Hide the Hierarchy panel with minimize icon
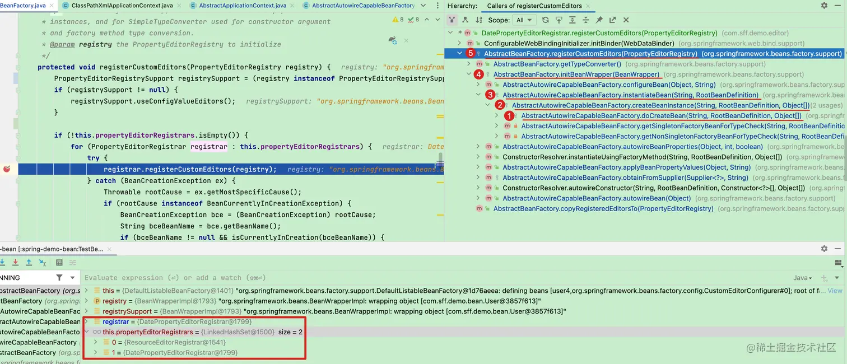Image resolution: width=847 pixels, height=364 pixels. tap(839, 6)
